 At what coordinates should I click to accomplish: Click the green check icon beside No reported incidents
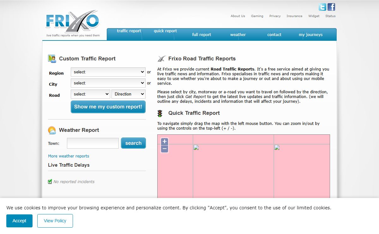tap(50, 182)
